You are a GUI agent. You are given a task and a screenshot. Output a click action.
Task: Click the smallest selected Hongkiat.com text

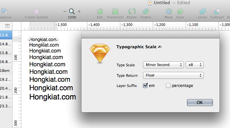(43, 39)
